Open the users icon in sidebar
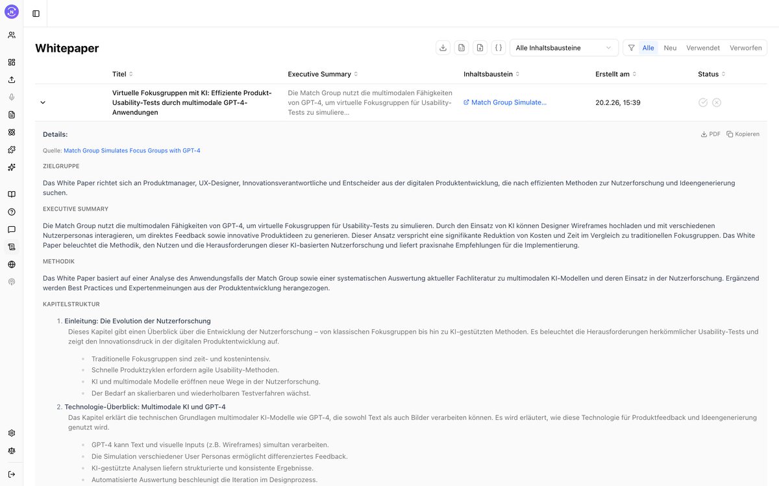The image size is (779, 486). point(12,35)
